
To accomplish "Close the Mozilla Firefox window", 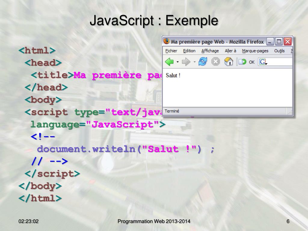I will click(x=288, y=42).
